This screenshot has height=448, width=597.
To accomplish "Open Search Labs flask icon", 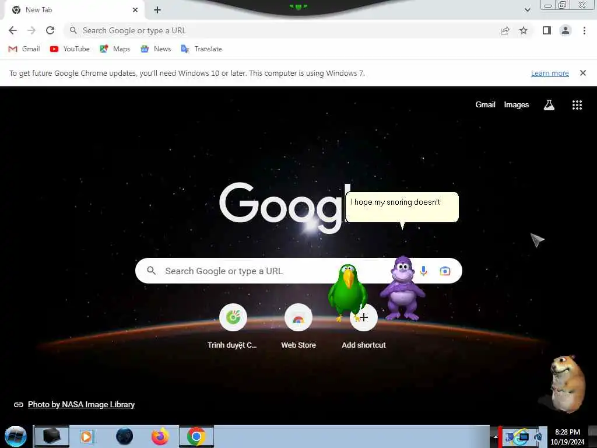I will pos(549,105).
